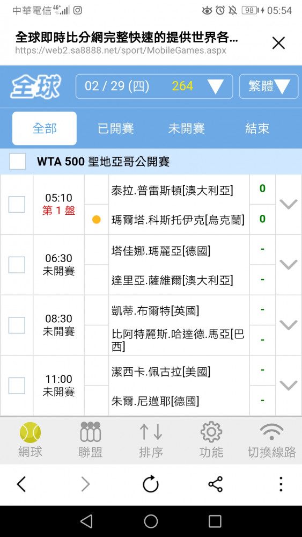This screenshot has width=302, height=537.
Task: Tick the checkbox for 08:30 match
Action: tap(17, 325)
